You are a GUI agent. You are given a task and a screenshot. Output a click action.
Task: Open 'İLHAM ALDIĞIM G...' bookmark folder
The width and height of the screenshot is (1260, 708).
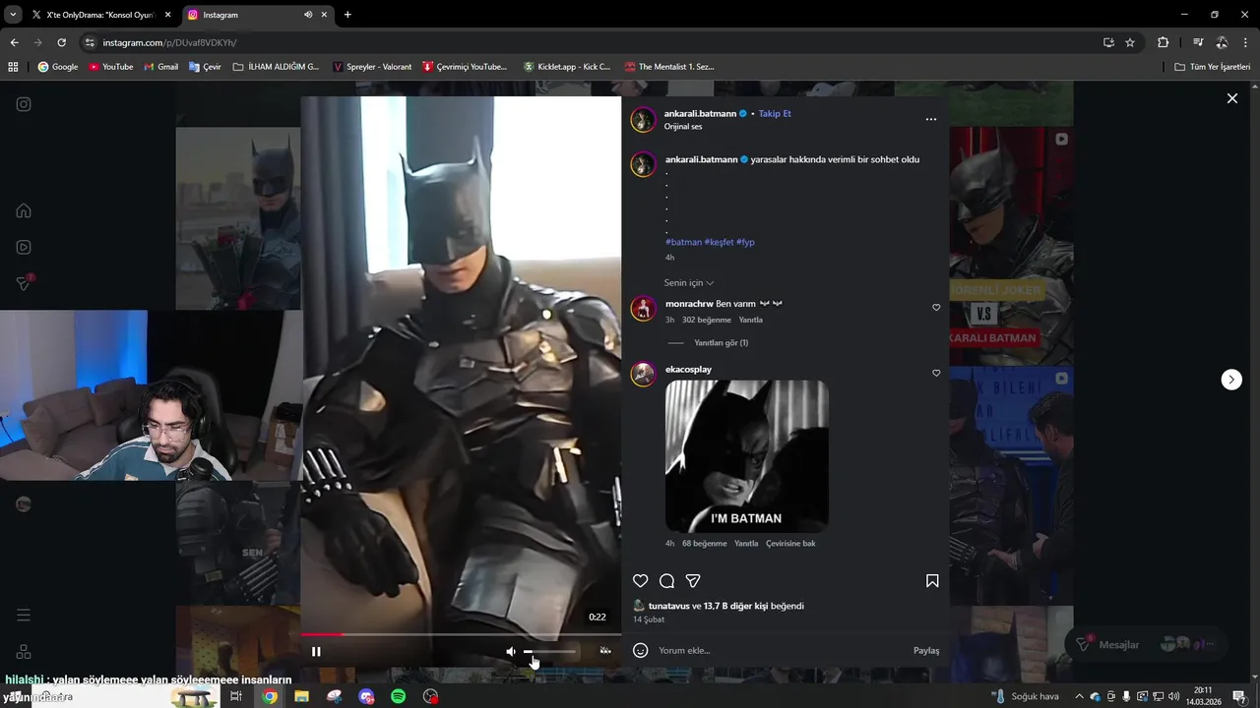click(277, 67)
